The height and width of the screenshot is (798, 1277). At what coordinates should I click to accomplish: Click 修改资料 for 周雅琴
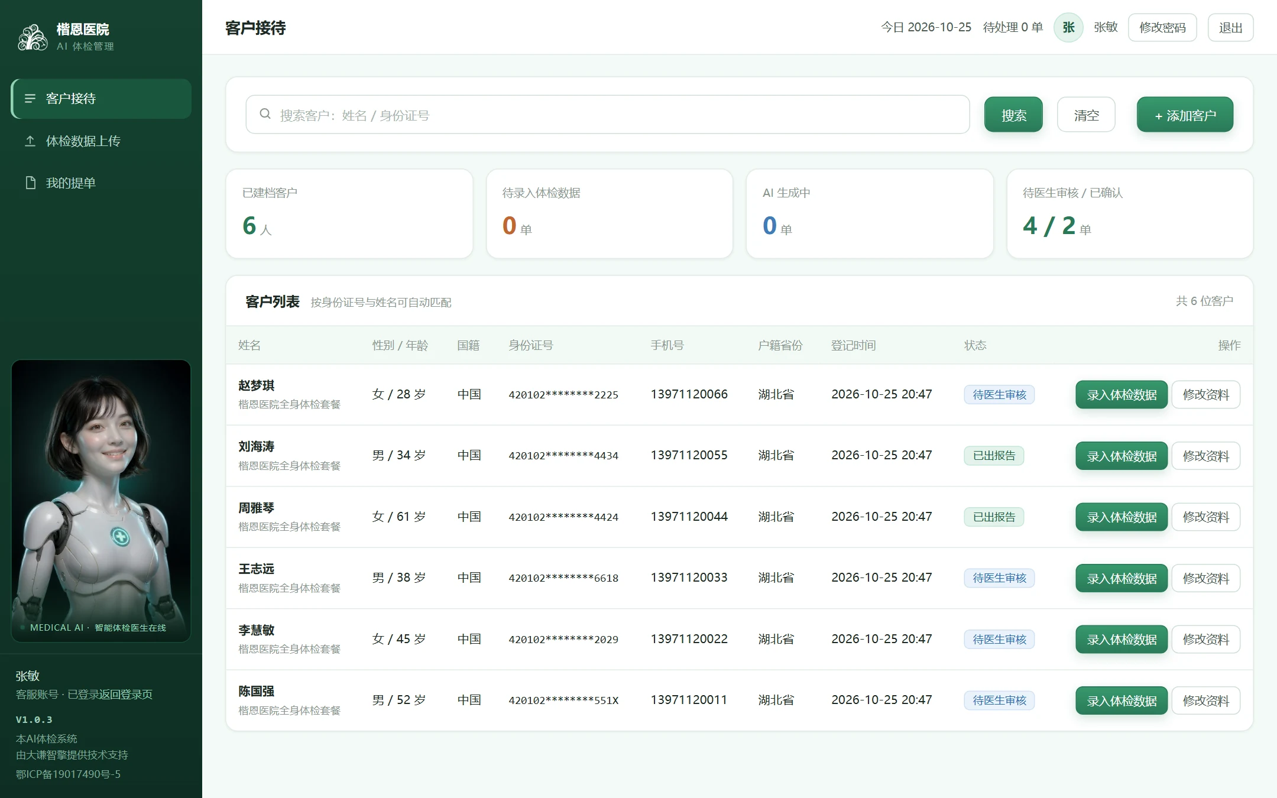point(1205,517)
